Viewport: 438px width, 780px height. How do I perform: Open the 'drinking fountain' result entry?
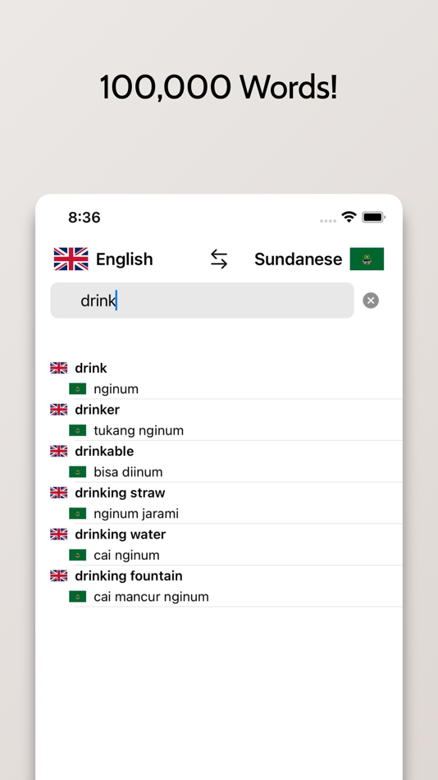point(129,576)
